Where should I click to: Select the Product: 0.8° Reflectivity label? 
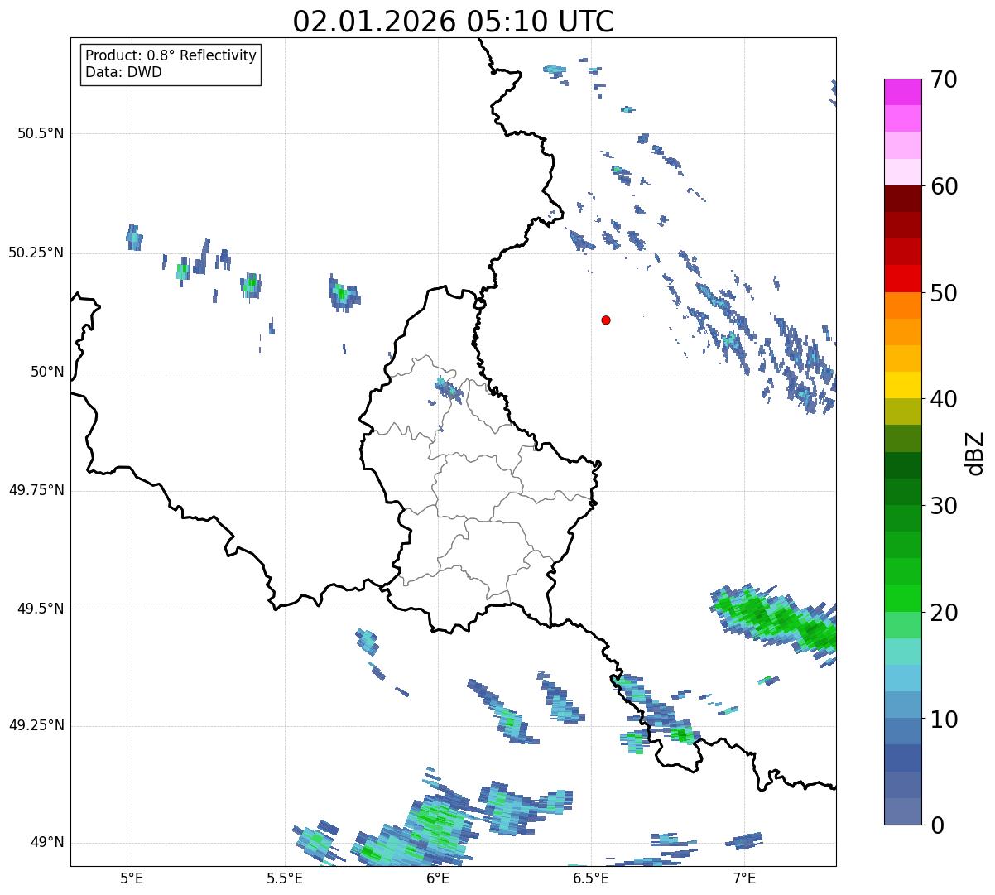pyautogui.click(x=171, y=55)
